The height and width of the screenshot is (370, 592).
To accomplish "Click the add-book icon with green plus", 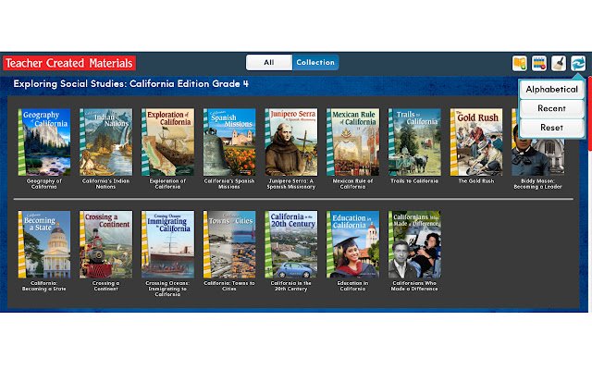I will (520, 63).
